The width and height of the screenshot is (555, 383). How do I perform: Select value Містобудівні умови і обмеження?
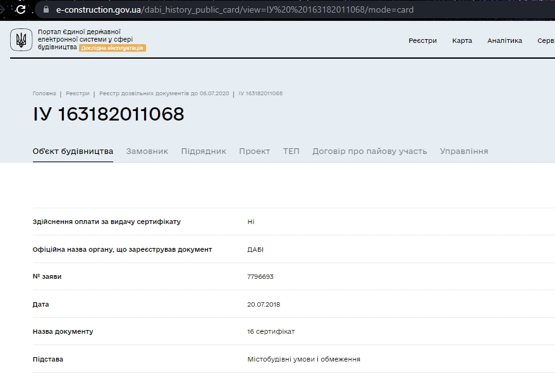[303, 359]
